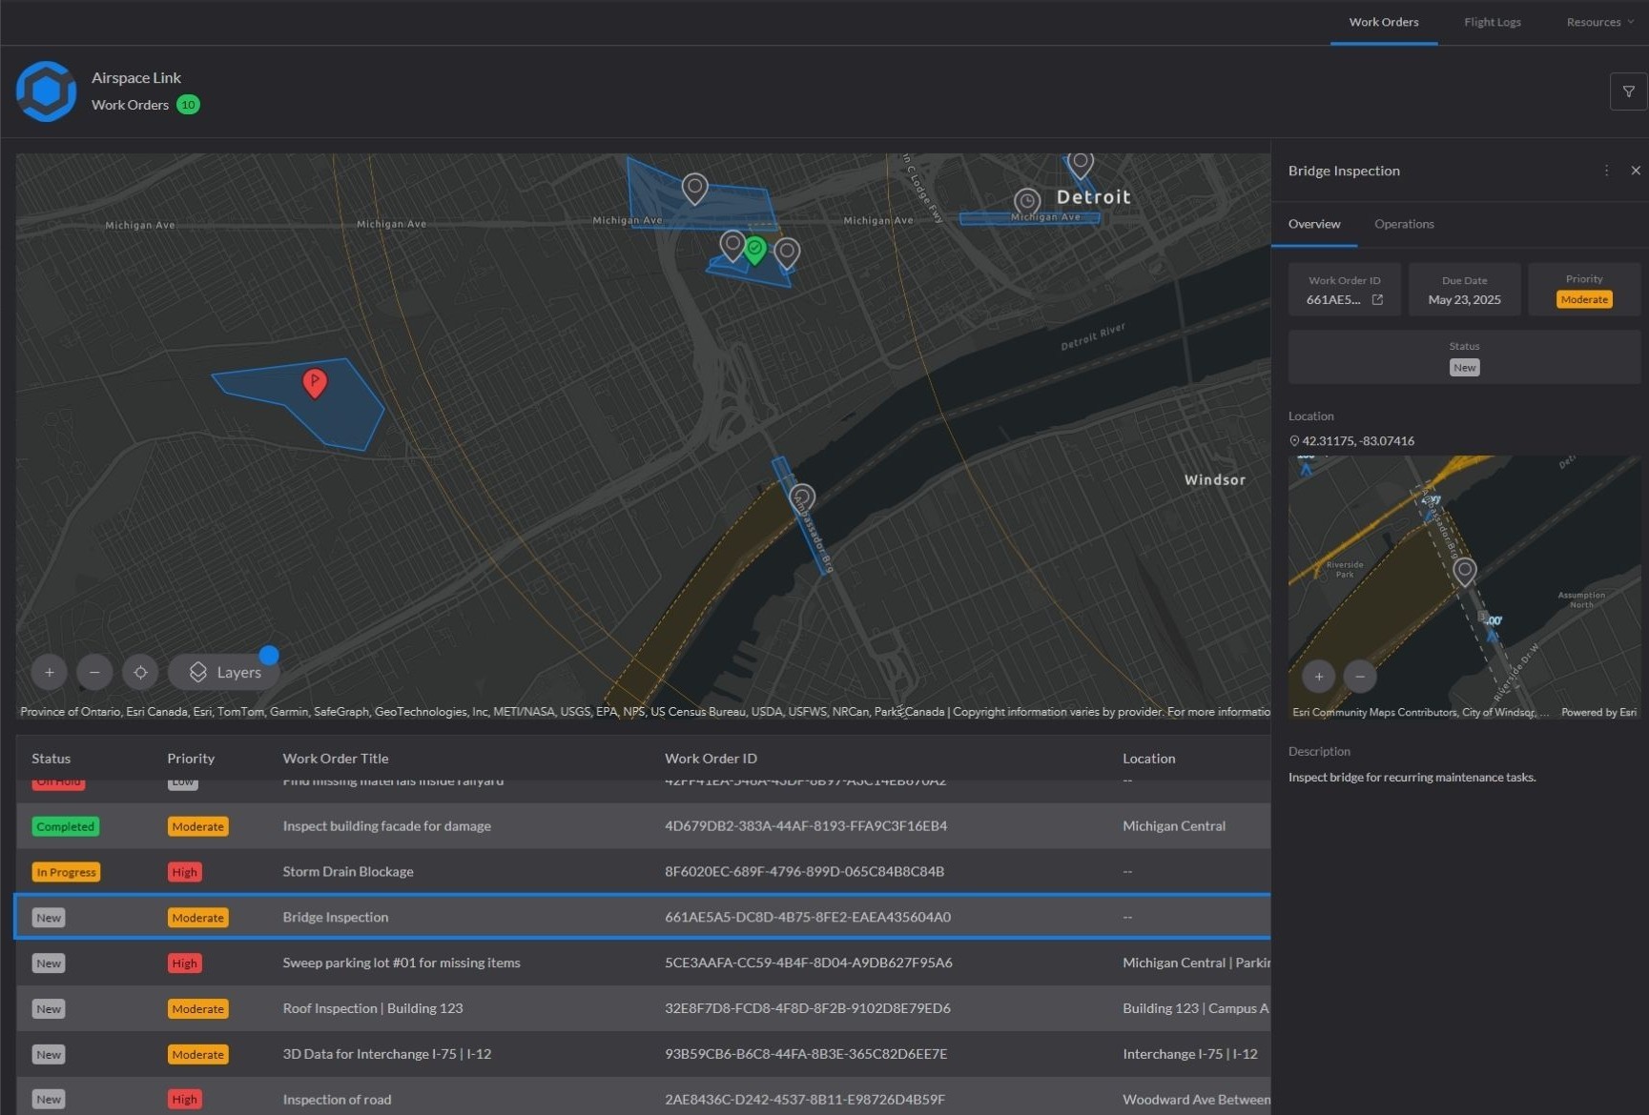Screen dimensions: 1649x1115
Task: Open the work order ID external link icon
Action: [1377, 299]
